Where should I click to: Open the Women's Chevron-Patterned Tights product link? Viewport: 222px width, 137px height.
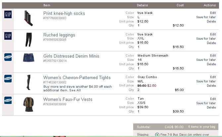click(x=77, y=78)
